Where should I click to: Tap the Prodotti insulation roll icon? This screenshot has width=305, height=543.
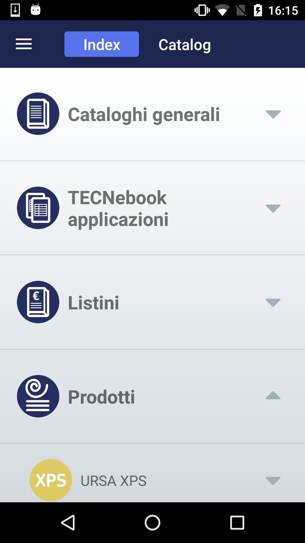pos(38,396)
